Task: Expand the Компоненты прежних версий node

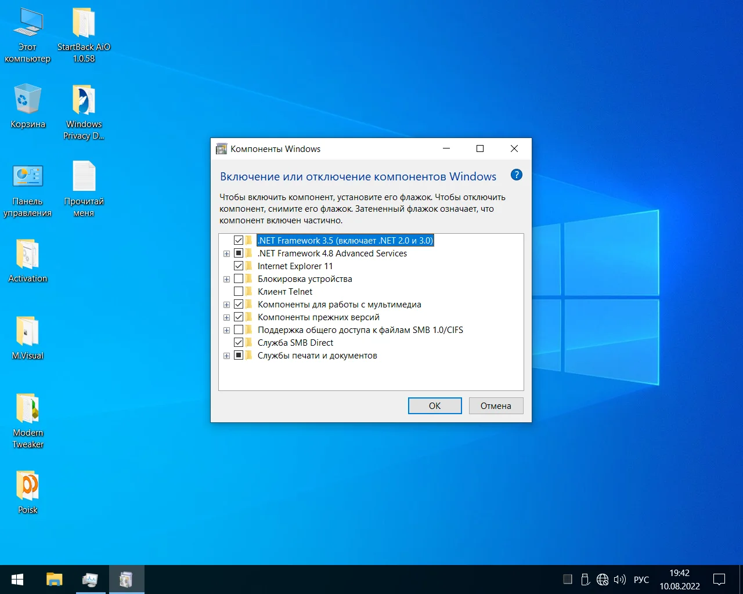Action: (226, 317)
